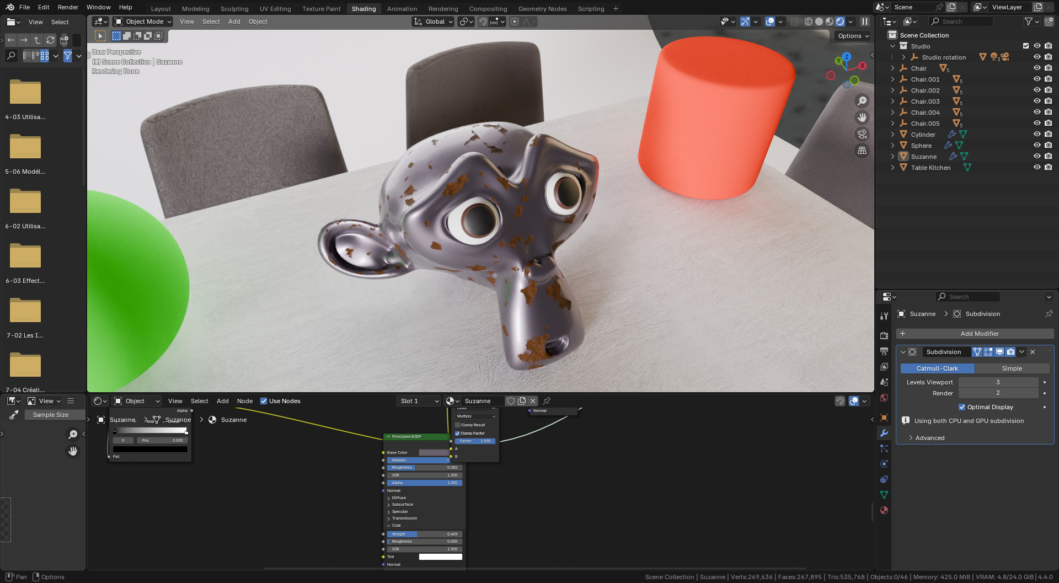The image size is (1059, 583).
Task: Switch to material preview shading
Action: pyautogui.click(x=830, y=22)
